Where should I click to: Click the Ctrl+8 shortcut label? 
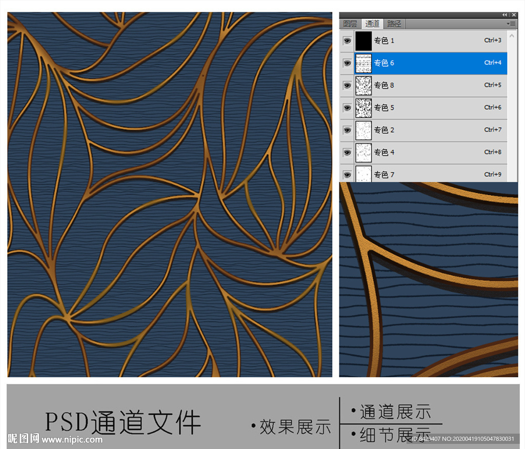click(493, 152)
